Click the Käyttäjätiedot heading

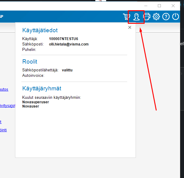[x=40, y=30]
